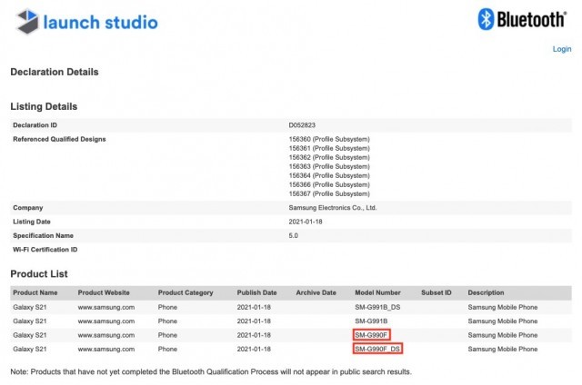Viewport: 582px width, 385px height.
Task: Click the Samsung Electronics Co., Ltd. company value
Action: (x=331, y=208)
